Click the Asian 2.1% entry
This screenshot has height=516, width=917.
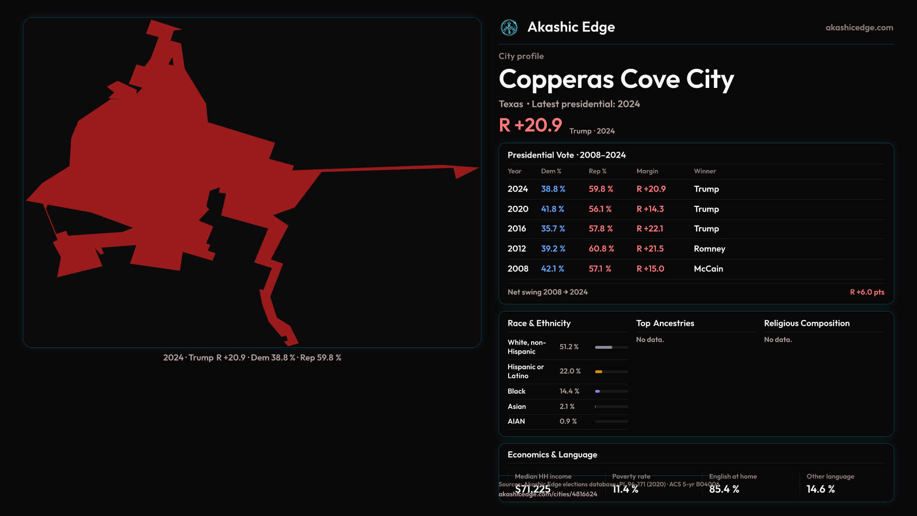click(x=567, y=407)
